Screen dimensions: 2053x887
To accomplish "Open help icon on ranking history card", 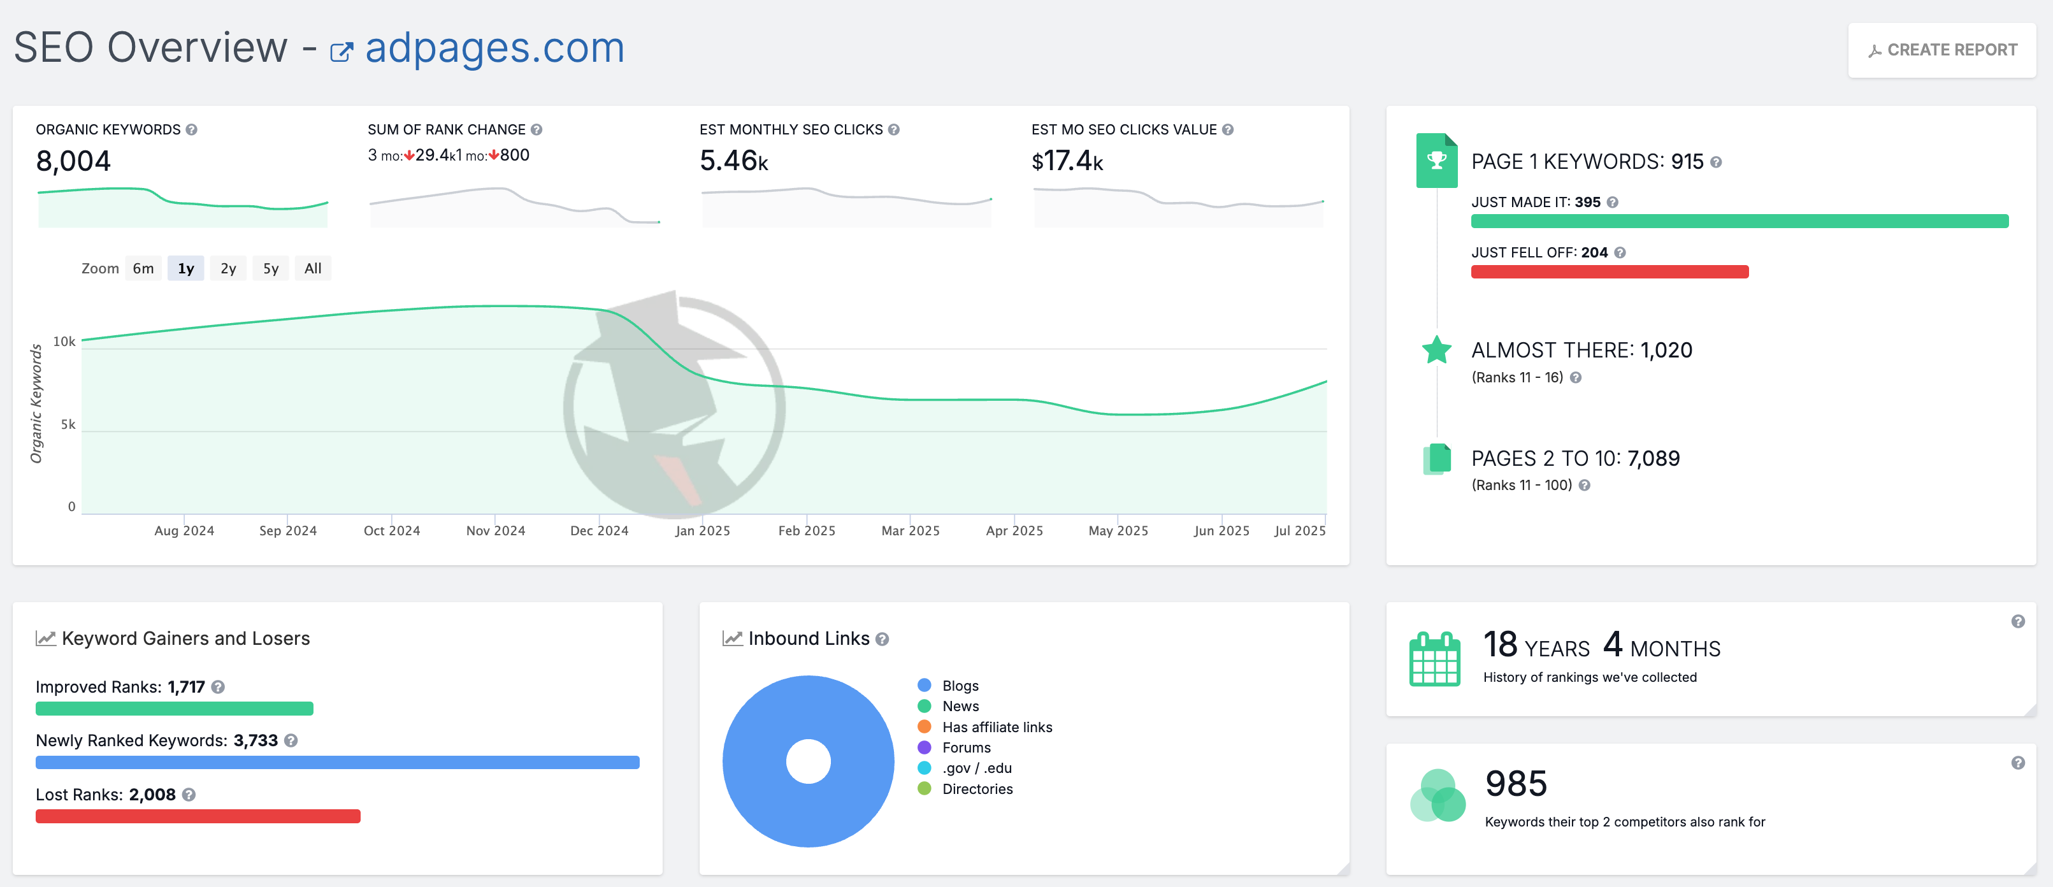I will click(2018, 622).
